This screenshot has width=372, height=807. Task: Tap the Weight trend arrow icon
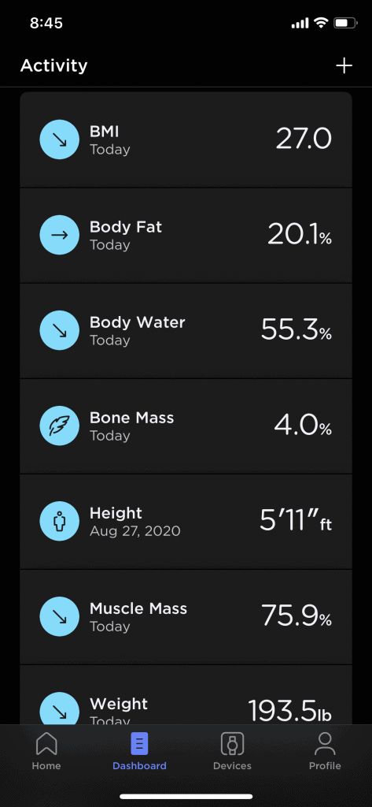tap(60, 708)
